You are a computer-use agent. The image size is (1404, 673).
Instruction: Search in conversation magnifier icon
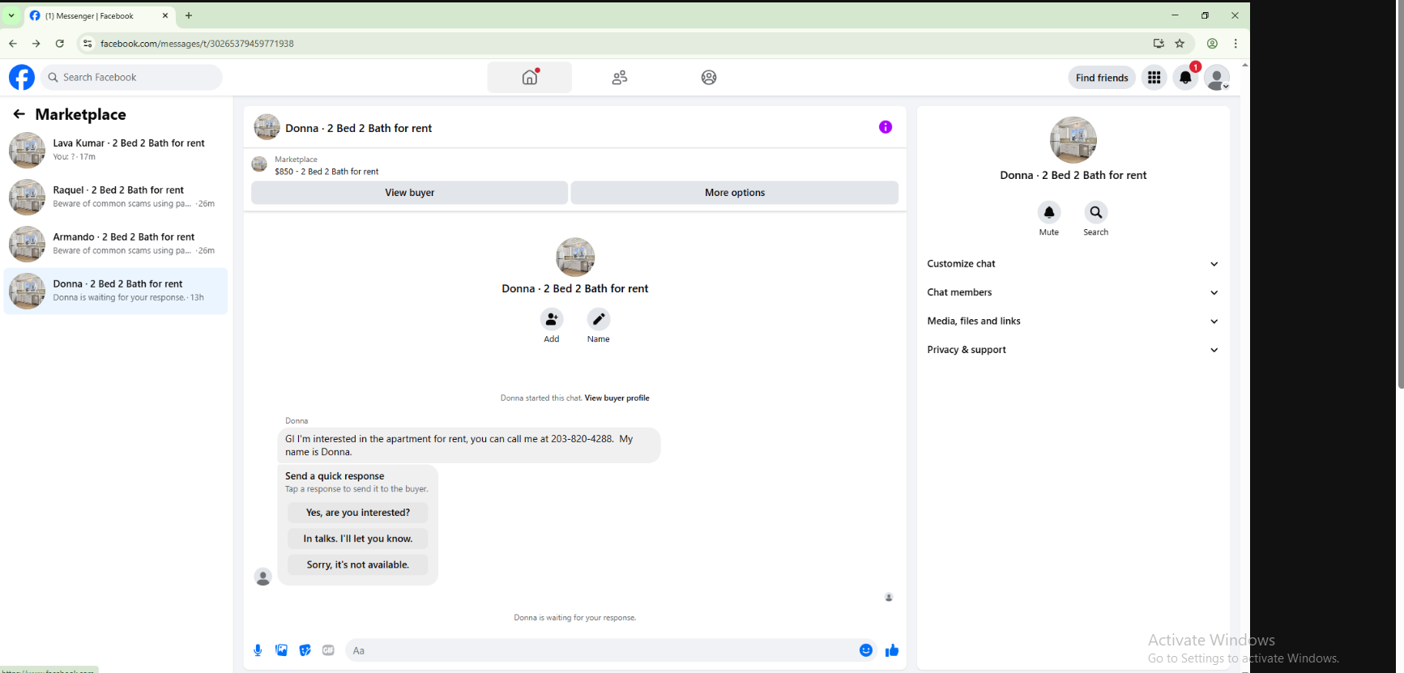point(1096,212)
